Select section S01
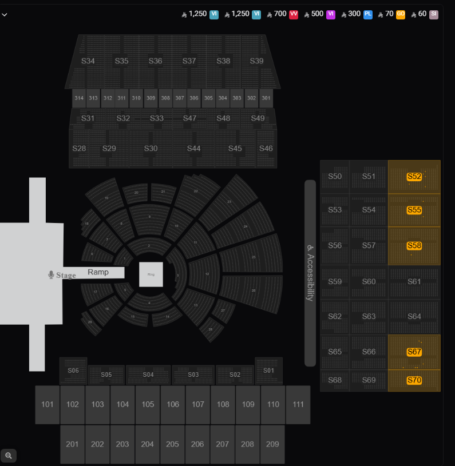 (x=268, y=371)
